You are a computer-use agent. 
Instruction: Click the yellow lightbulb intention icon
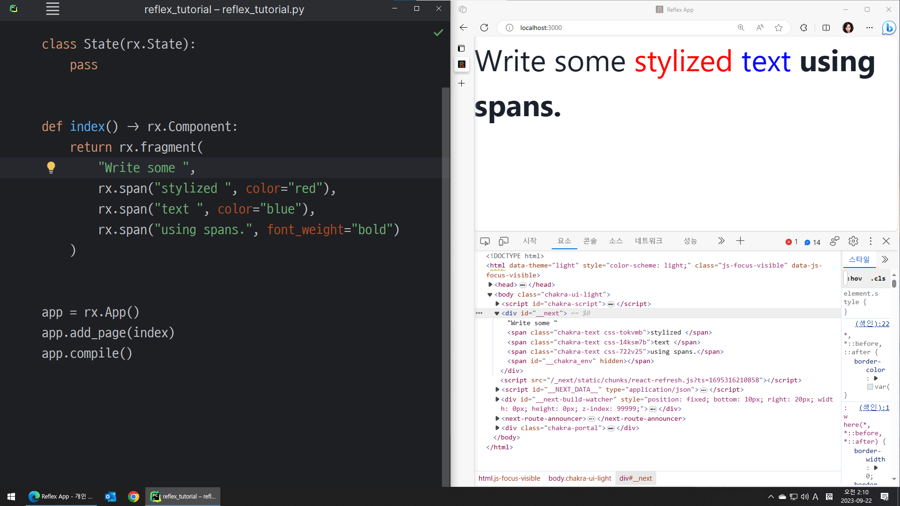click(x=51, y=167)
